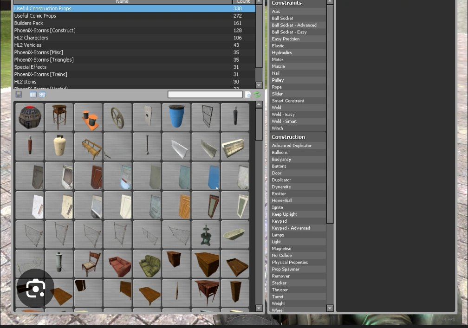Click the floppy disk save icon
Viewport: 468px width, 328px height.
click(19, 95)
